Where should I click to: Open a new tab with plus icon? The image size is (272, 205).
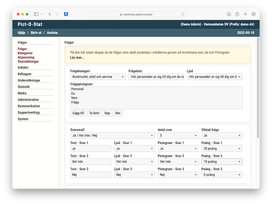point(245,14)
